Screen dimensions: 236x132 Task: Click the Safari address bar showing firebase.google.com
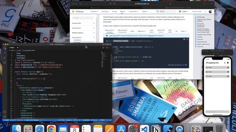(142, 4)
